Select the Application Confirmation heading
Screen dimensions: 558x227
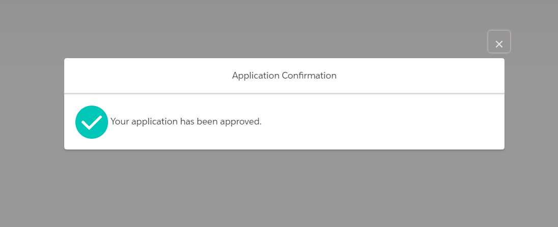click(x=284, y=75)
